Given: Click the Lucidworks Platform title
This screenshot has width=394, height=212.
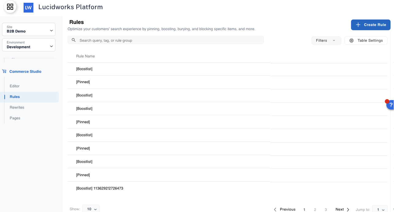Looking at the screenshot, I should pos(70,7).
